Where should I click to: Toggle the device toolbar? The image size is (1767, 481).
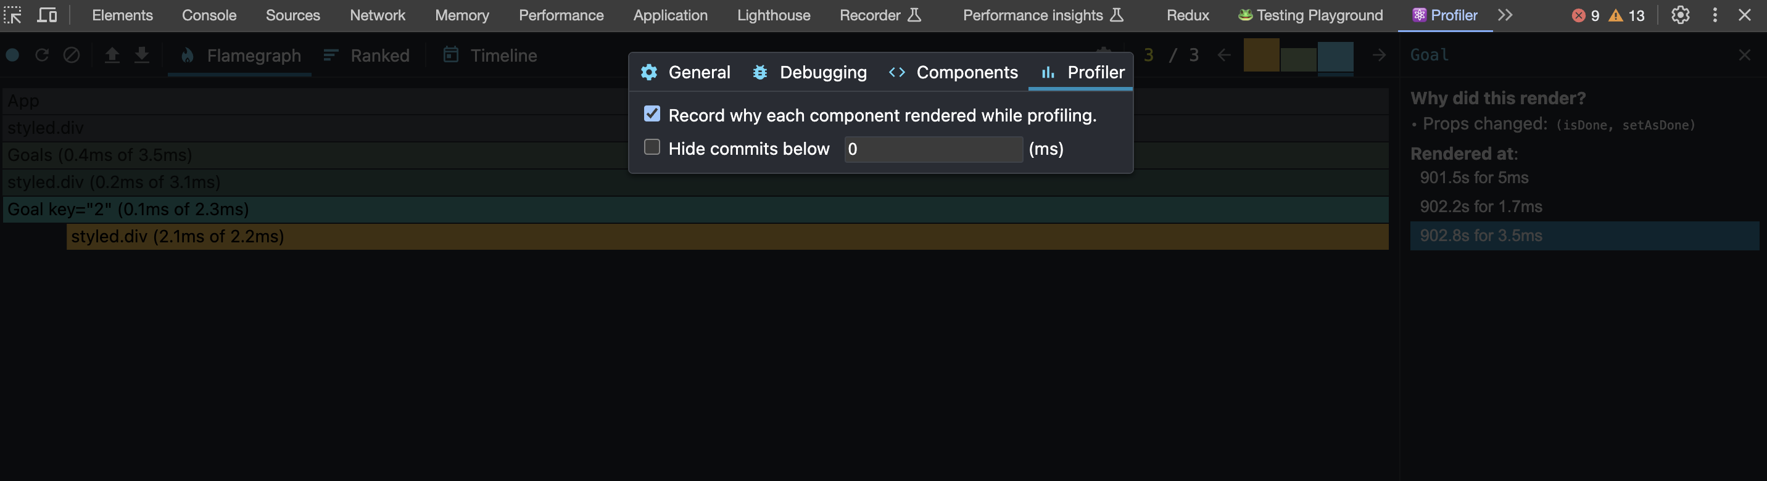tap(47, 14)
